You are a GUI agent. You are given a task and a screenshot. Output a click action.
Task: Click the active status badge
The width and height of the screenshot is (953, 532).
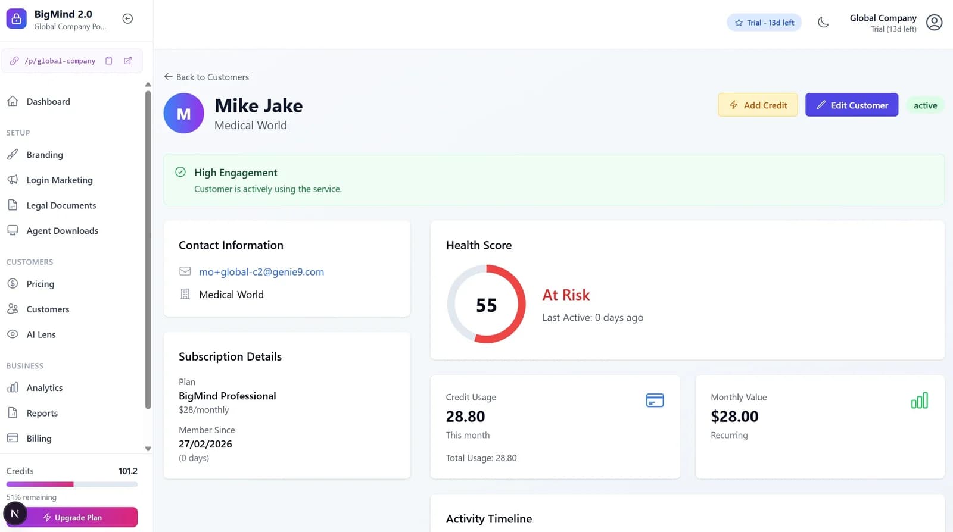tap(925, 105)
